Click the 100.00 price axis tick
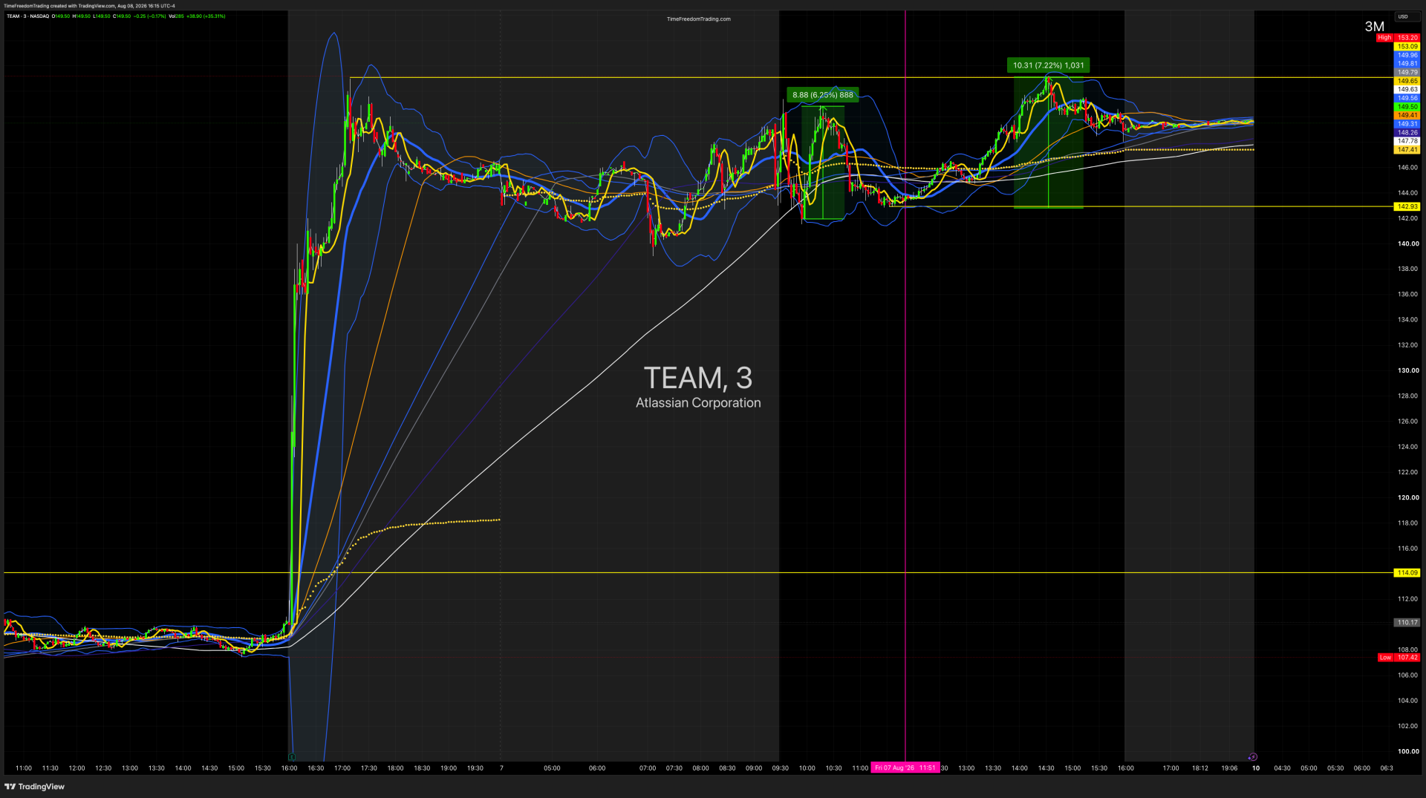This screenshot has height=798, width=1426. point(1407,751)
